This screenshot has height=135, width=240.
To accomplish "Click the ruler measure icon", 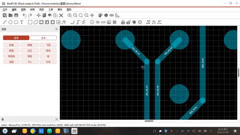I will click(x=103, y=22).
